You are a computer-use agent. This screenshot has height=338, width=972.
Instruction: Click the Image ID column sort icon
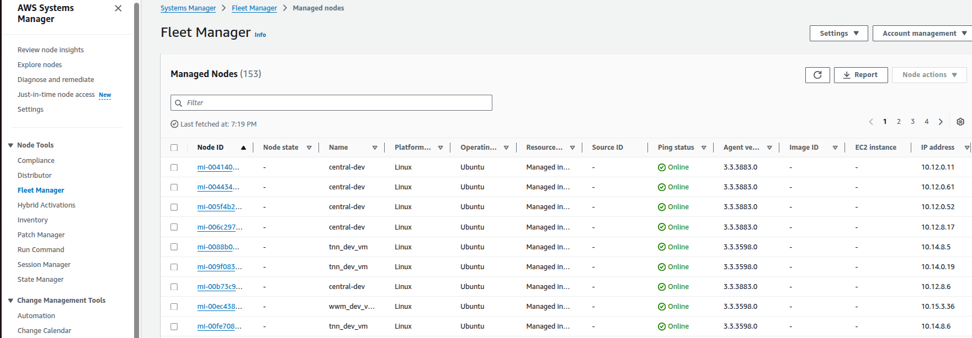[x=835, y=148]
